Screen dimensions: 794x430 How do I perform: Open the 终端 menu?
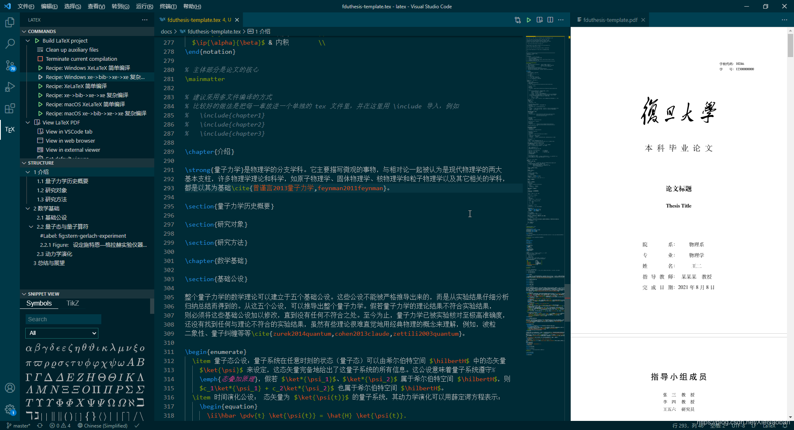click(x=167, y=7)
